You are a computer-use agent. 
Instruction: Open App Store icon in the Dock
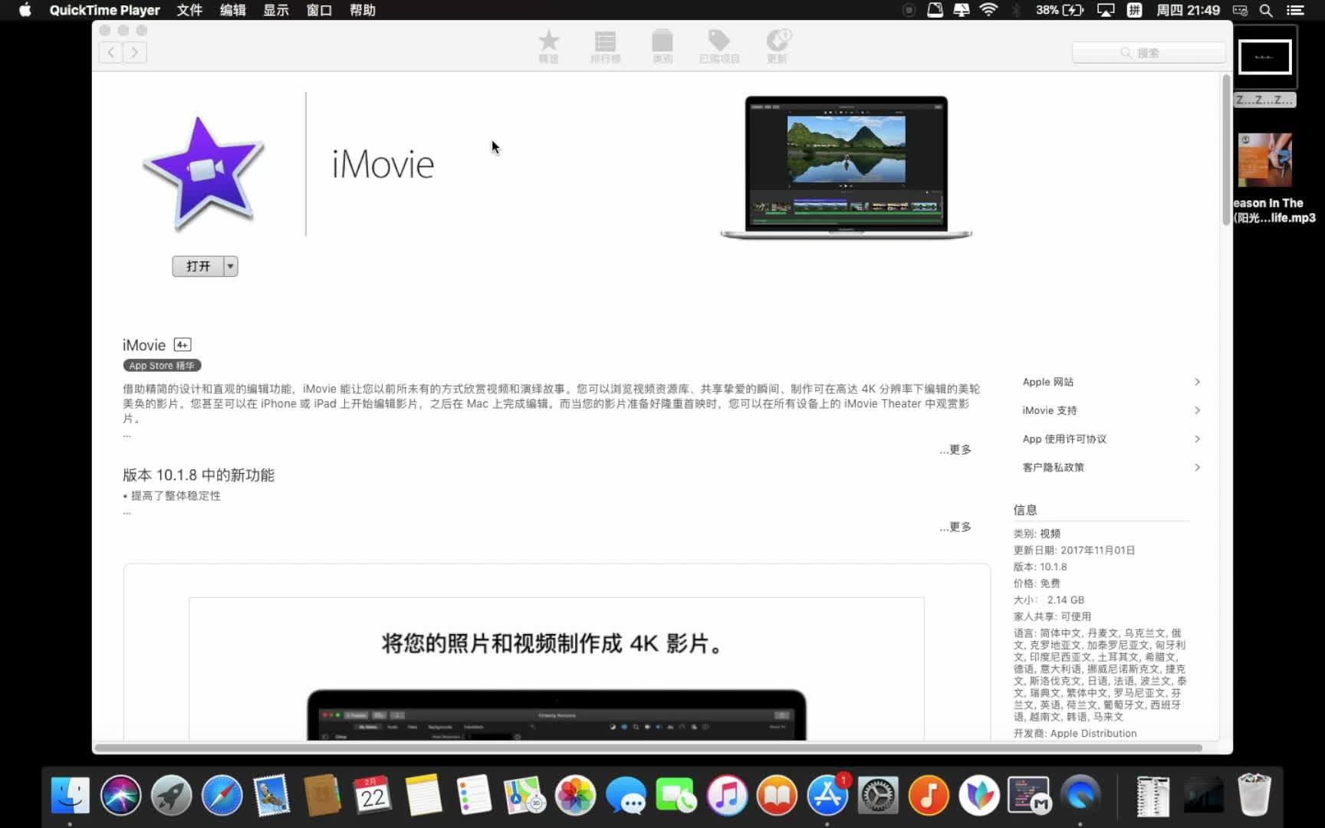(x=827, y=795)
